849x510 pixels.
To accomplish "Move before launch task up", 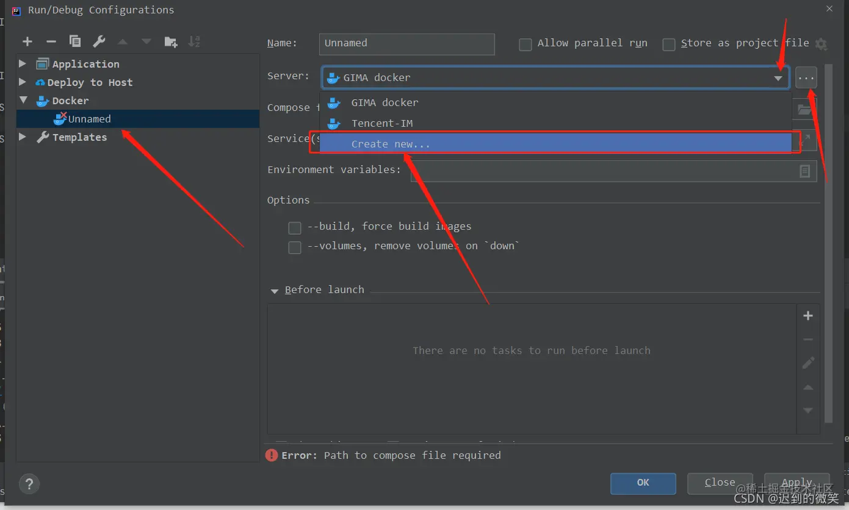I will tap(808, 388).
